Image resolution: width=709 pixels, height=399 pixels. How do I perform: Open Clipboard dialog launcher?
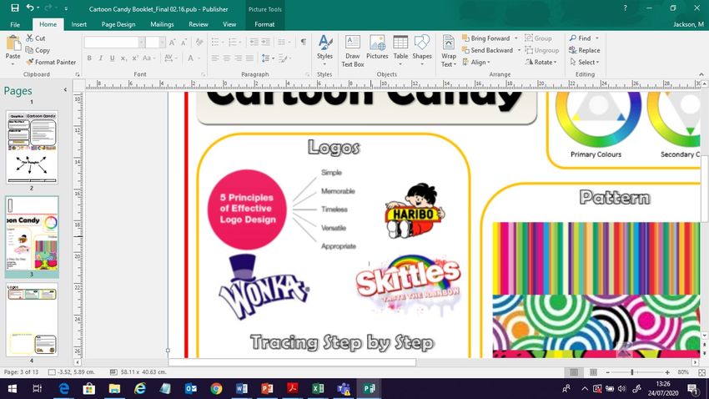(78, 74)
